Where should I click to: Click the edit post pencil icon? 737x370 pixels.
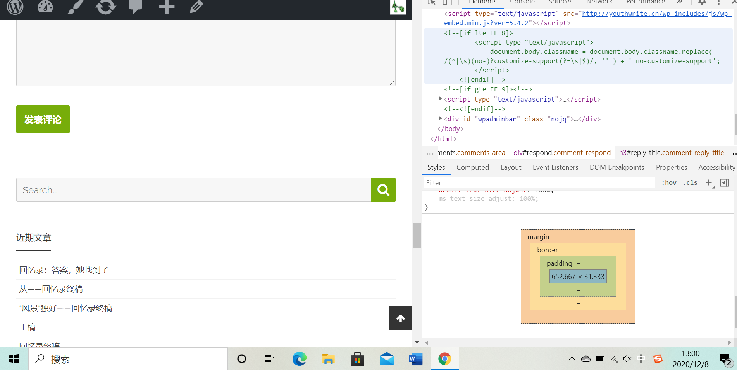pos(196,7)
